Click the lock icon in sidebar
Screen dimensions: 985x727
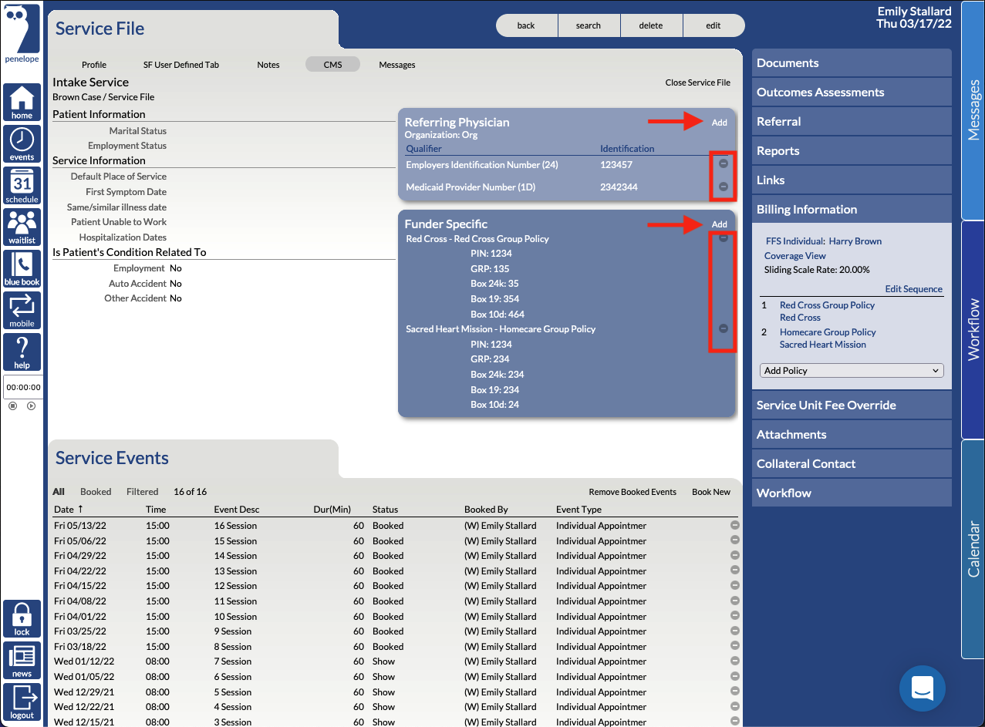(22, 619)
